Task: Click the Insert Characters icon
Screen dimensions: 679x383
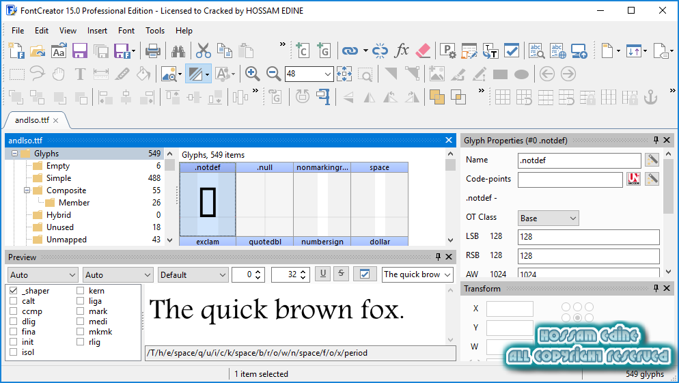Action: coord(302,51)
